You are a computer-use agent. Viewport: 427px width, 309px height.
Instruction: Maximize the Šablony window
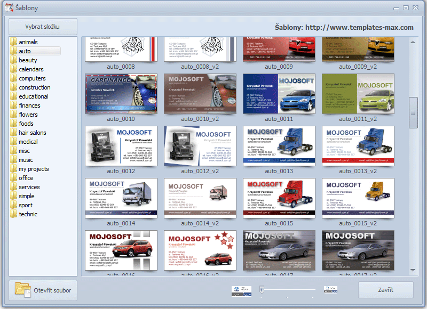(406, 7)
